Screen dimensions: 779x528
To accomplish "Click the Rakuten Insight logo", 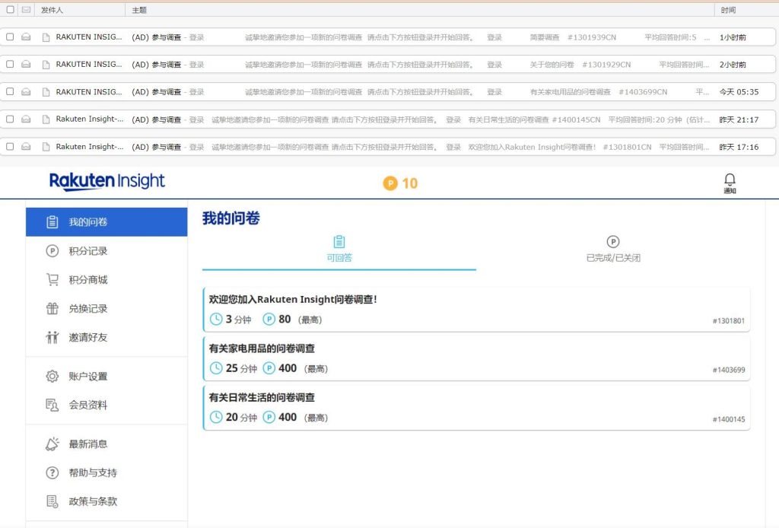I will tap(107, 181).
